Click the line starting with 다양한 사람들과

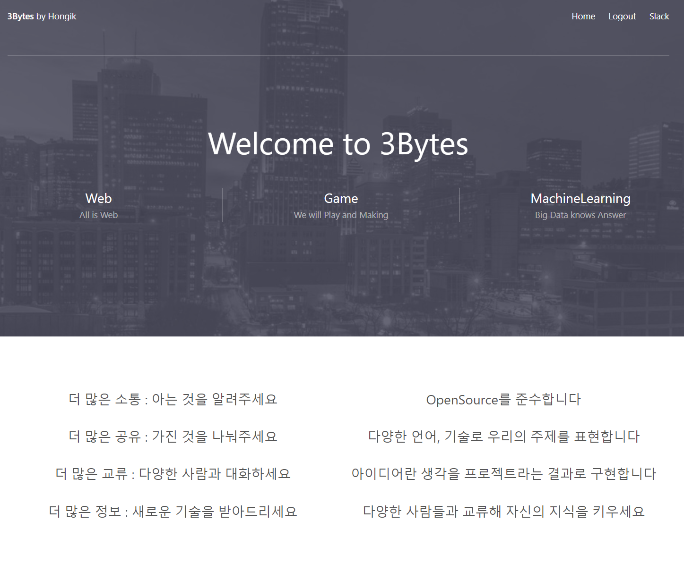point(503,512)
